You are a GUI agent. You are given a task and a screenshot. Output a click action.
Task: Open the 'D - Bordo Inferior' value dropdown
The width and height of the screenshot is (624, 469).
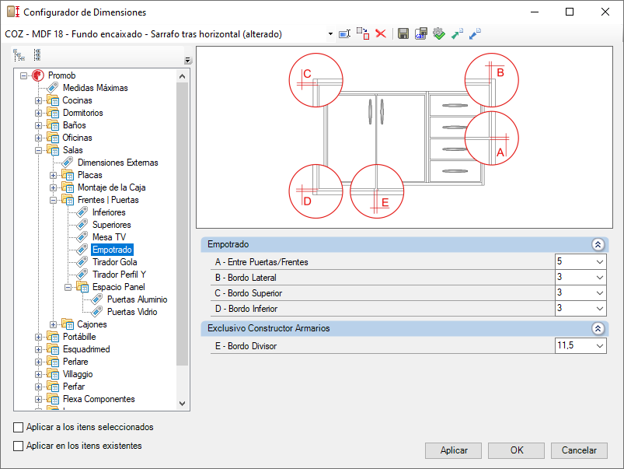click(600, 309)
